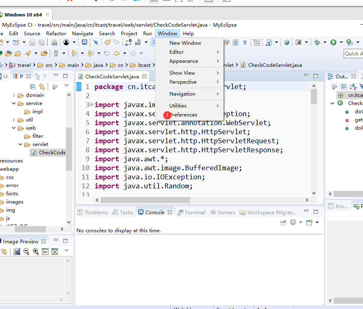Click the pilcrow show whitespace icon
This screenshot has height=309, width=363.
(245, 43)
